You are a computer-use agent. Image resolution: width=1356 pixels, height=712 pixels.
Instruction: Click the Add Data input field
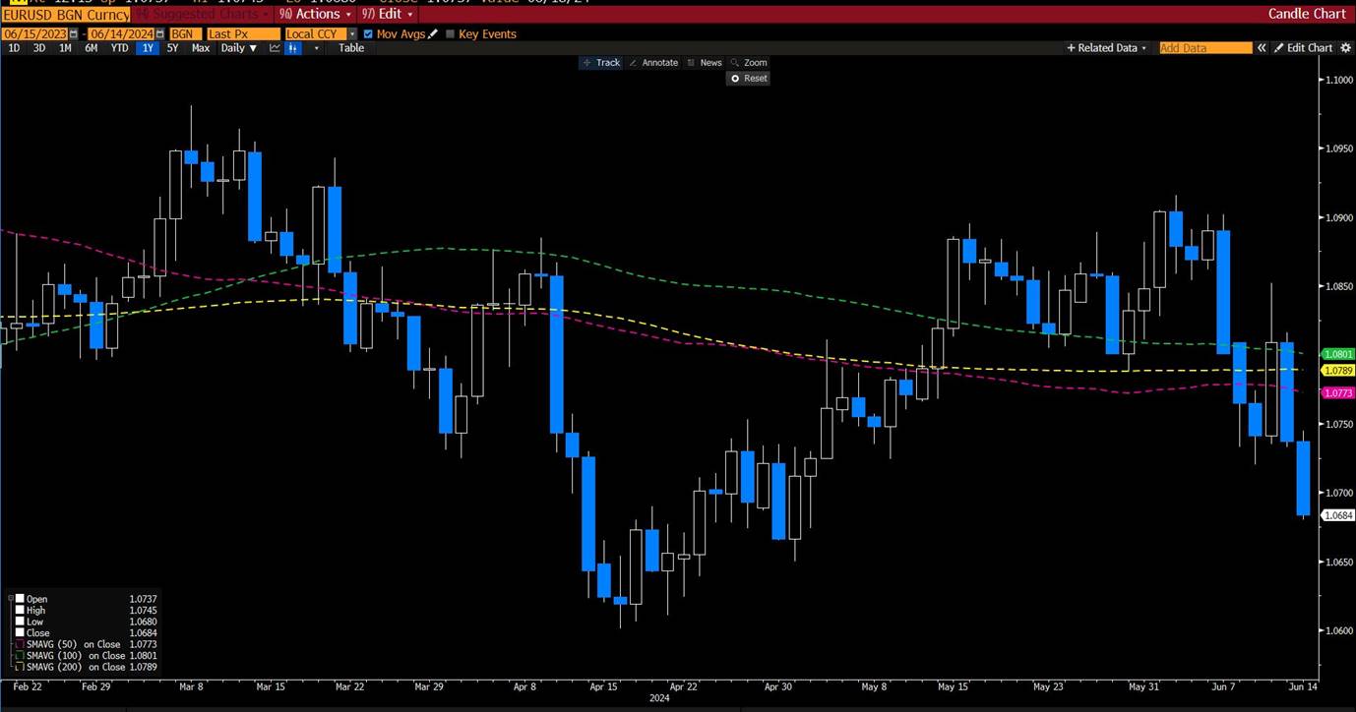[x=1205, y=47]
